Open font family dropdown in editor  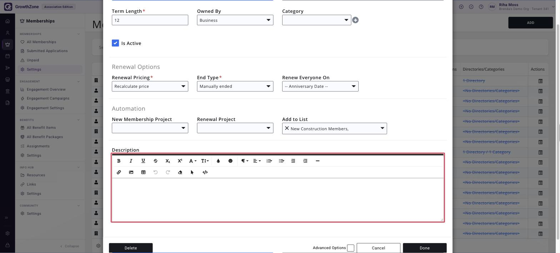click(x=192, y=161)
